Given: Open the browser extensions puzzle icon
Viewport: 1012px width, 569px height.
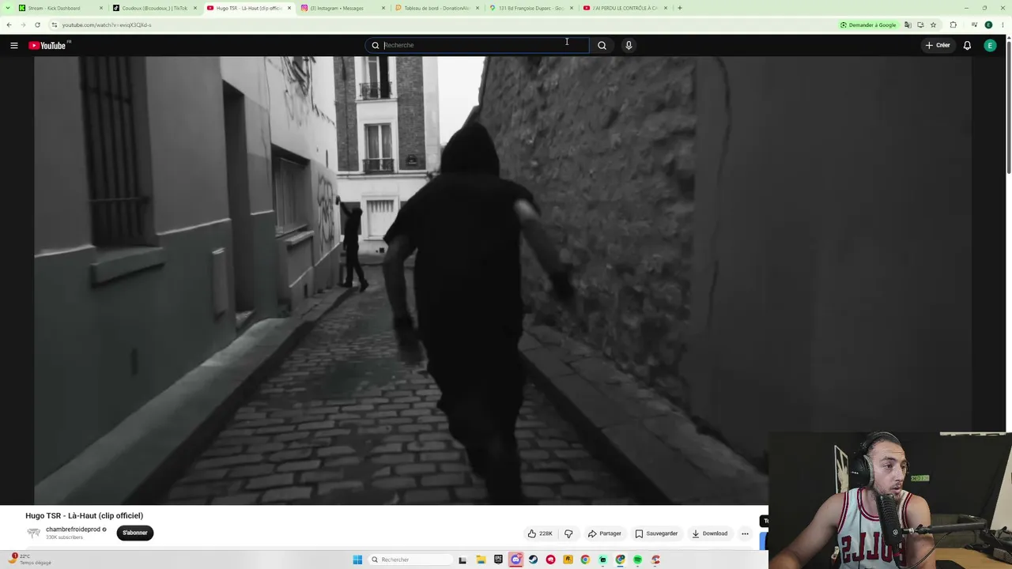Looking at the screenshot, I should pyautogui.click(x=953, y=24).
